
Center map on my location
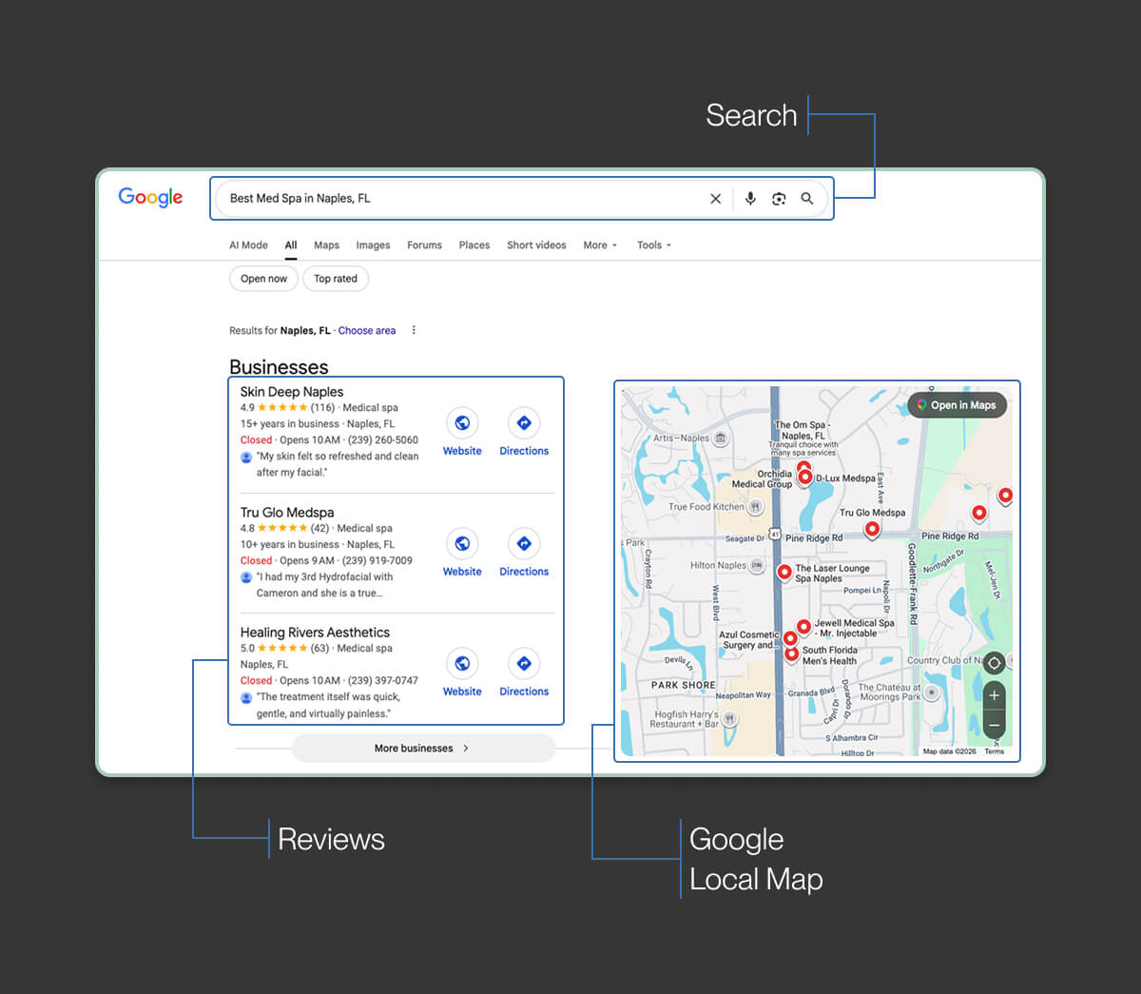point(994,663)
